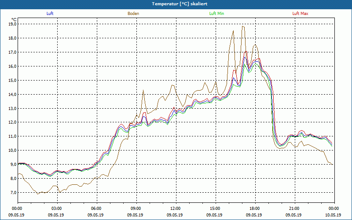Image resolution: width=352 pixels, height=220 pixels.
Task: Click the 17,0 y-axis value
Action: (x=12, y=52)
